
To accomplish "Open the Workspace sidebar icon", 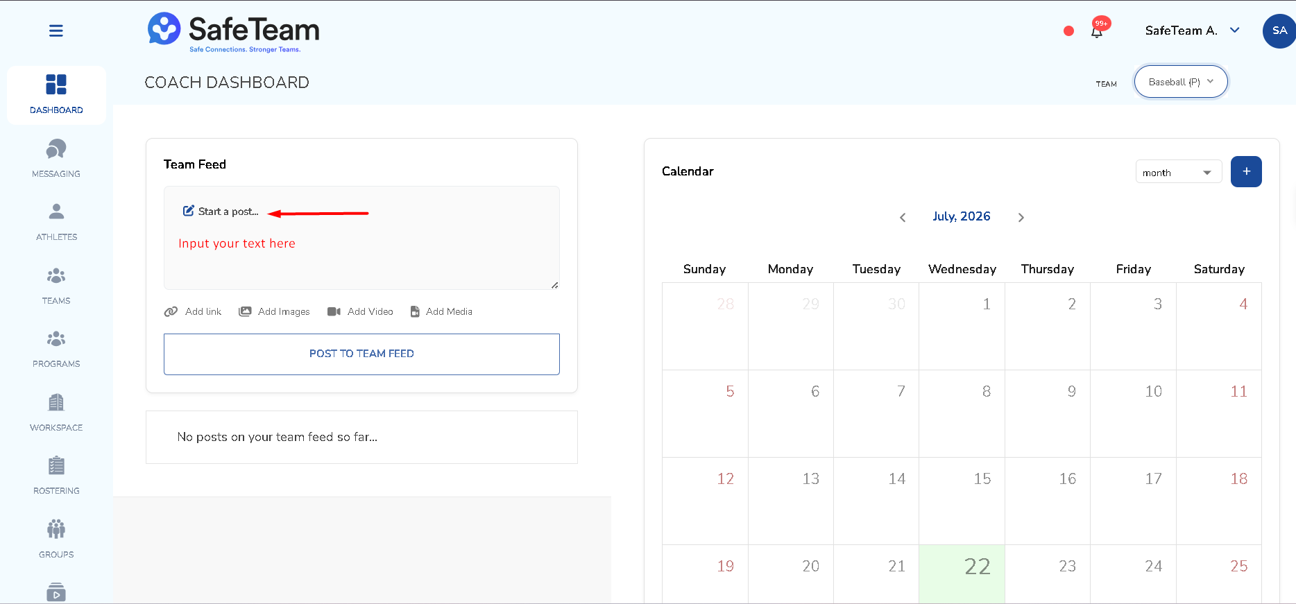I will pyautogui.click(x=56, y=402).
